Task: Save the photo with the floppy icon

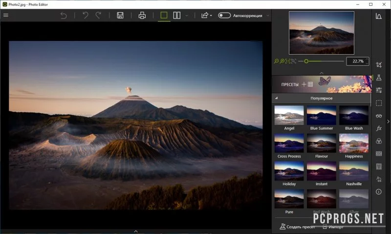Action: [x=120, y=16]
